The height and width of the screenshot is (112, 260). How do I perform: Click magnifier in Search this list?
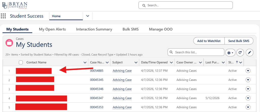(171, 52)
